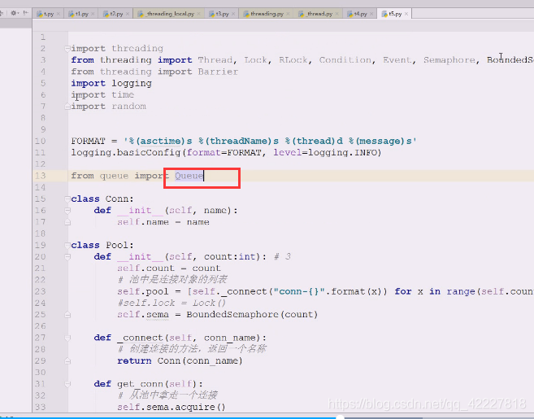The width and height of the screenshot is (534, 419).
Task: Click 'Condition' in the line 3 import
Action: (x=345, y=60)
